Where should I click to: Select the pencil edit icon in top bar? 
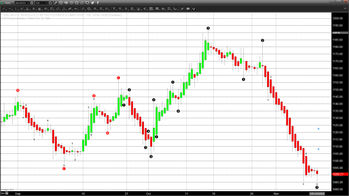click(x=56, y=3)
